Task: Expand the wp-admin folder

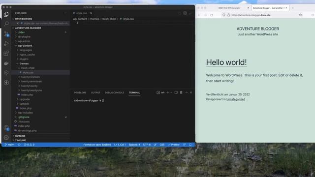Action: tap(24, 41)
